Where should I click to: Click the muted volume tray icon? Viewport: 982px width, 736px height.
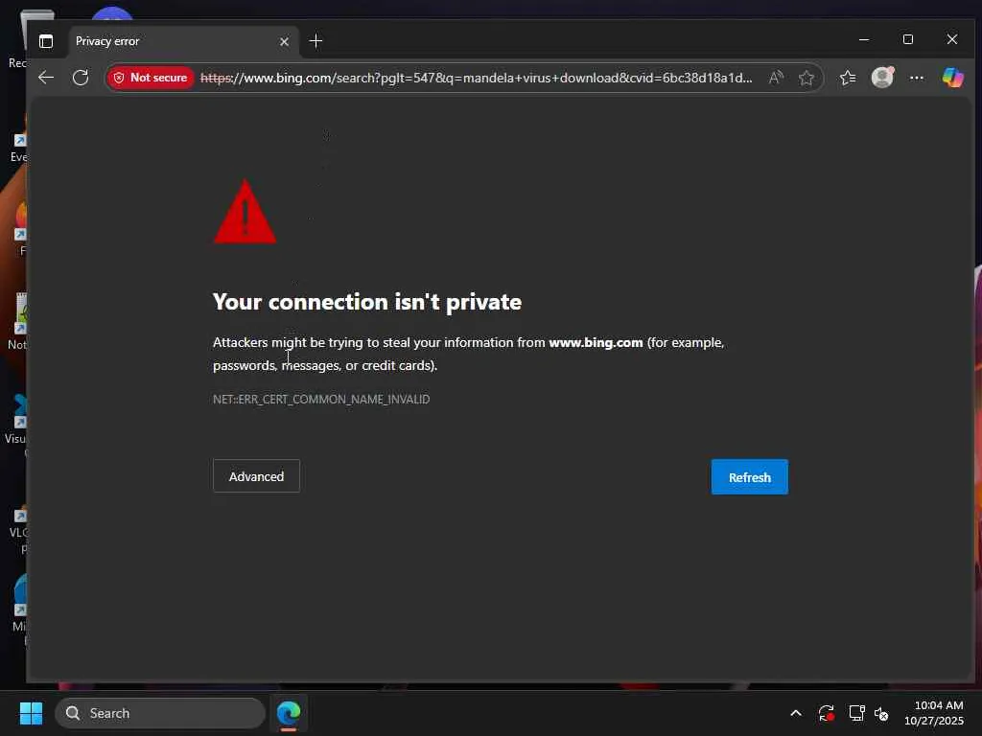[x=881, y=713]
